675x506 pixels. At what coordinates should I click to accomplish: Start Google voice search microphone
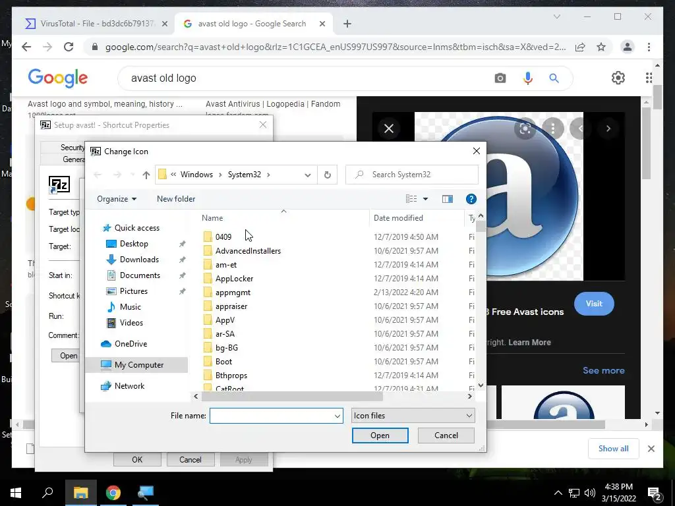click(x=528, y=78)
